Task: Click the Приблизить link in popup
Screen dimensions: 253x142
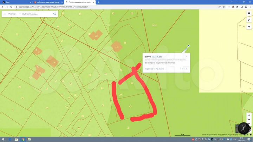Action: [x=161, y=69]
